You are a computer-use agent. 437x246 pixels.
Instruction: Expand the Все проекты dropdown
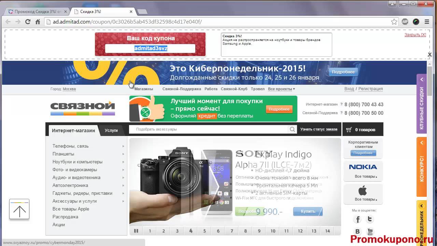pyautogui.click(x=281, y=89)
